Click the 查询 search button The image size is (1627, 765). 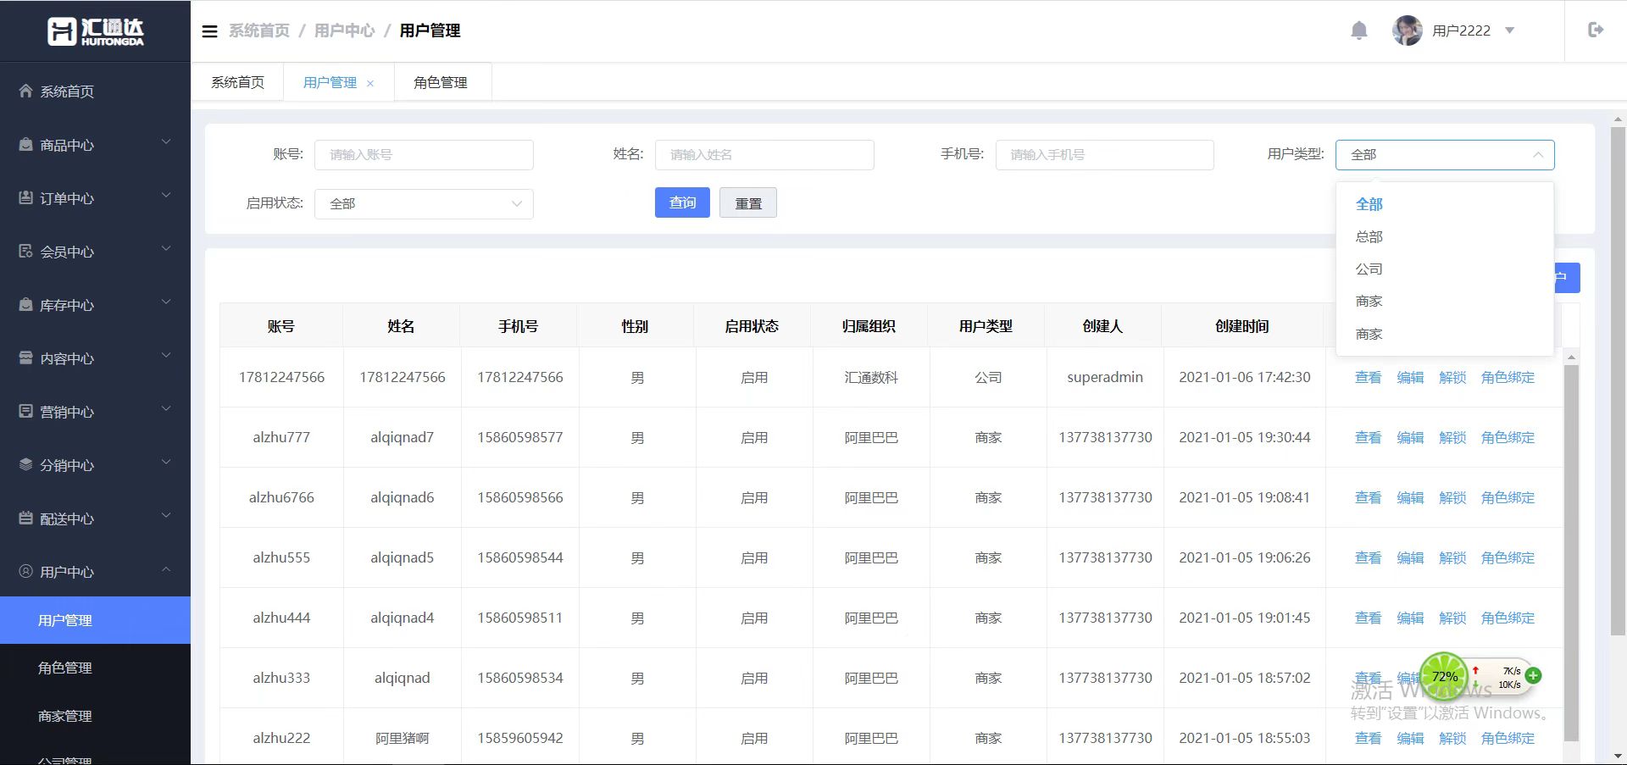(x=682, y=202)
